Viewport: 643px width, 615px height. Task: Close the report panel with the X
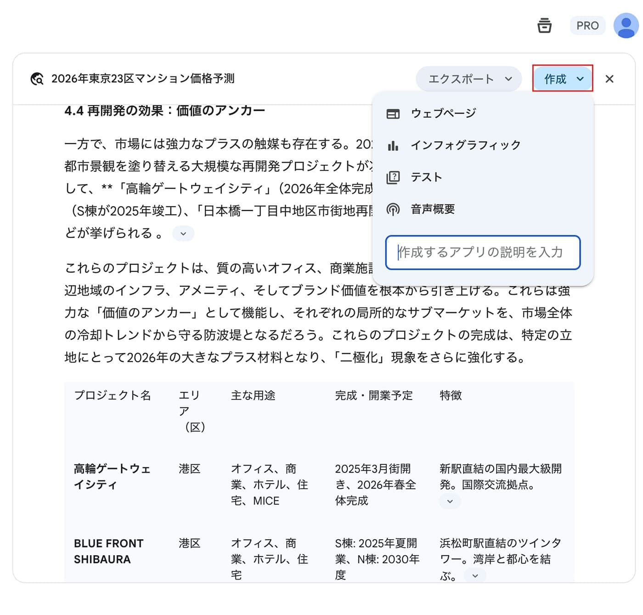(x=609, y=79)
